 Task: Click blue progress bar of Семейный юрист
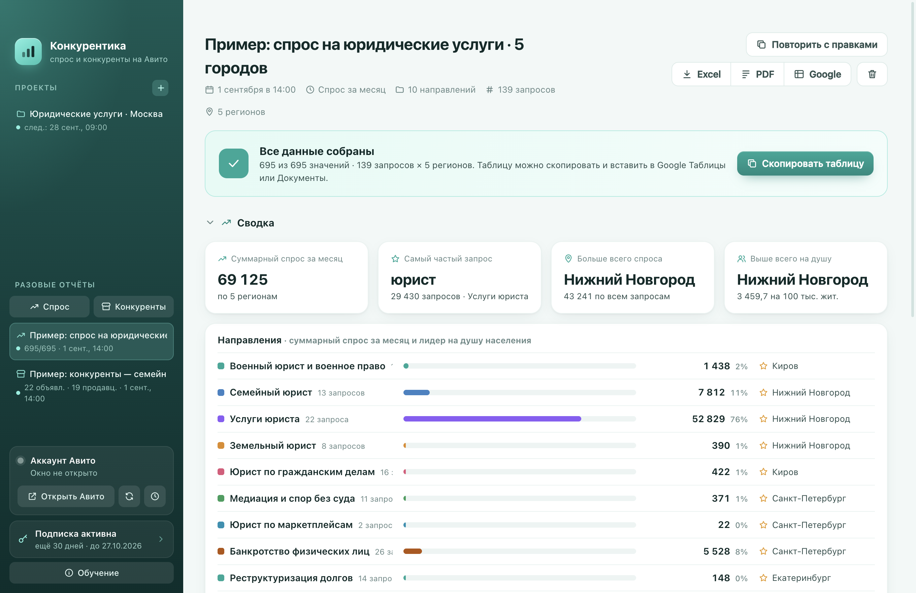(417, 393)
